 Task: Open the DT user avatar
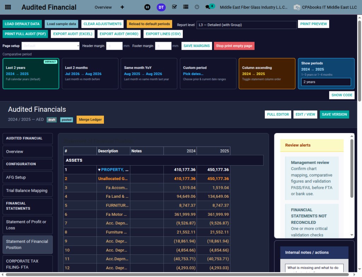[x=161, y=7]
